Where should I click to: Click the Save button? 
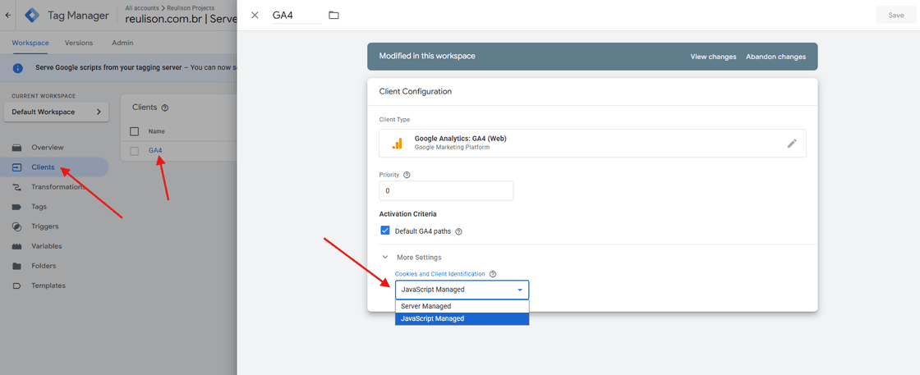click(895, 16)
